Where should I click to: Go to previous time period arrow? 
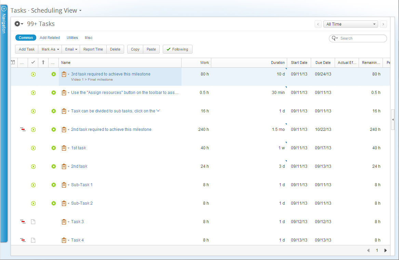click(318, 24)
